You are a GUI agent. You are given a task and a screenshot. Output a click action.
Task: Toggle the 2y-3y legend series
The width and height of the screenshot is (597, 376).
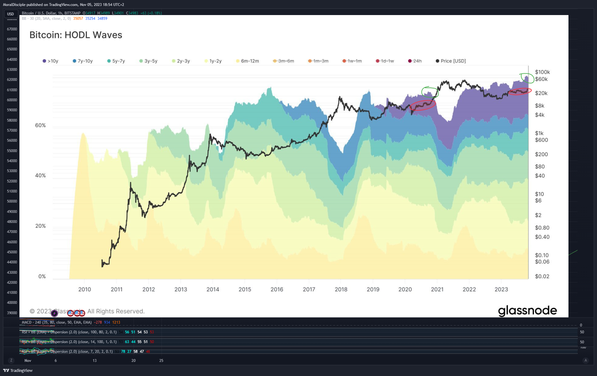click(181, 61)
